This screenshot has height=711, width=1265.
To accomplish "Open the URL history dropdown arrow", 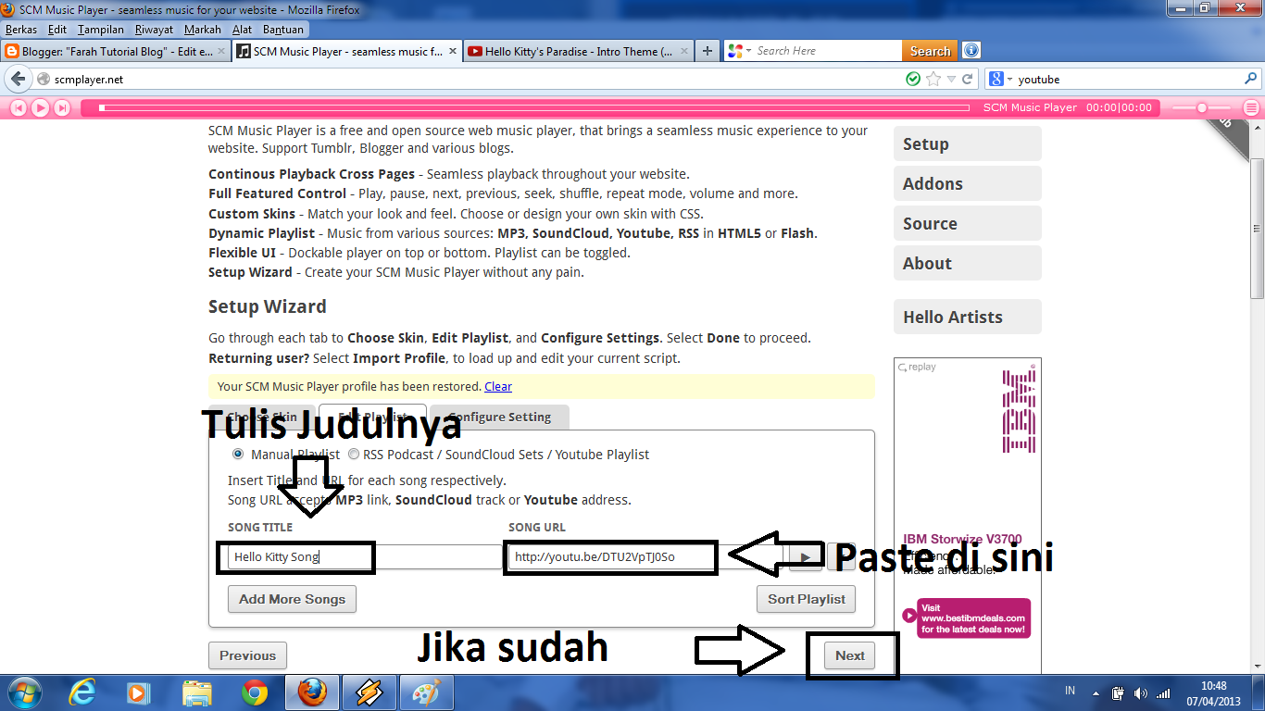I will [951, 79].
